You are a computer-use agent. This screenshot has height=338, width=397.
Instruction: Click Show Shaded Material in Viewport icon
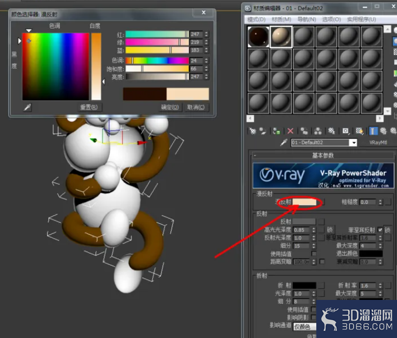[359, 131]
